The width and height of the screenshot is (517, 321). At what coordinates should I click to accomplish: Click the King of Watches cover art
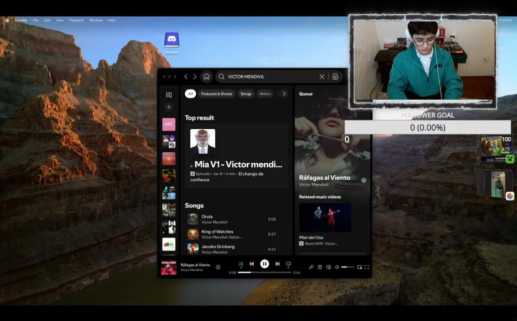pos(193,234)
